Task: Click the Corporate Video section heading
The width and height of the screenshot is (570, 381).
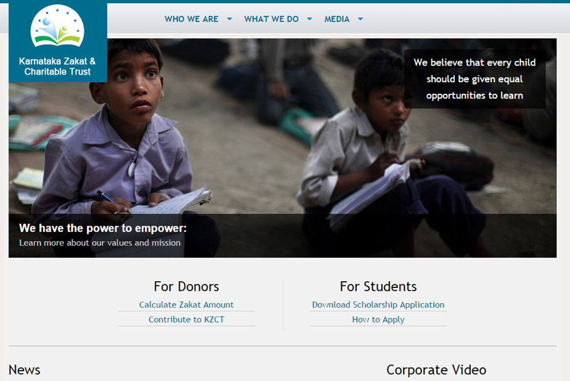Action: tap(436, 370)
